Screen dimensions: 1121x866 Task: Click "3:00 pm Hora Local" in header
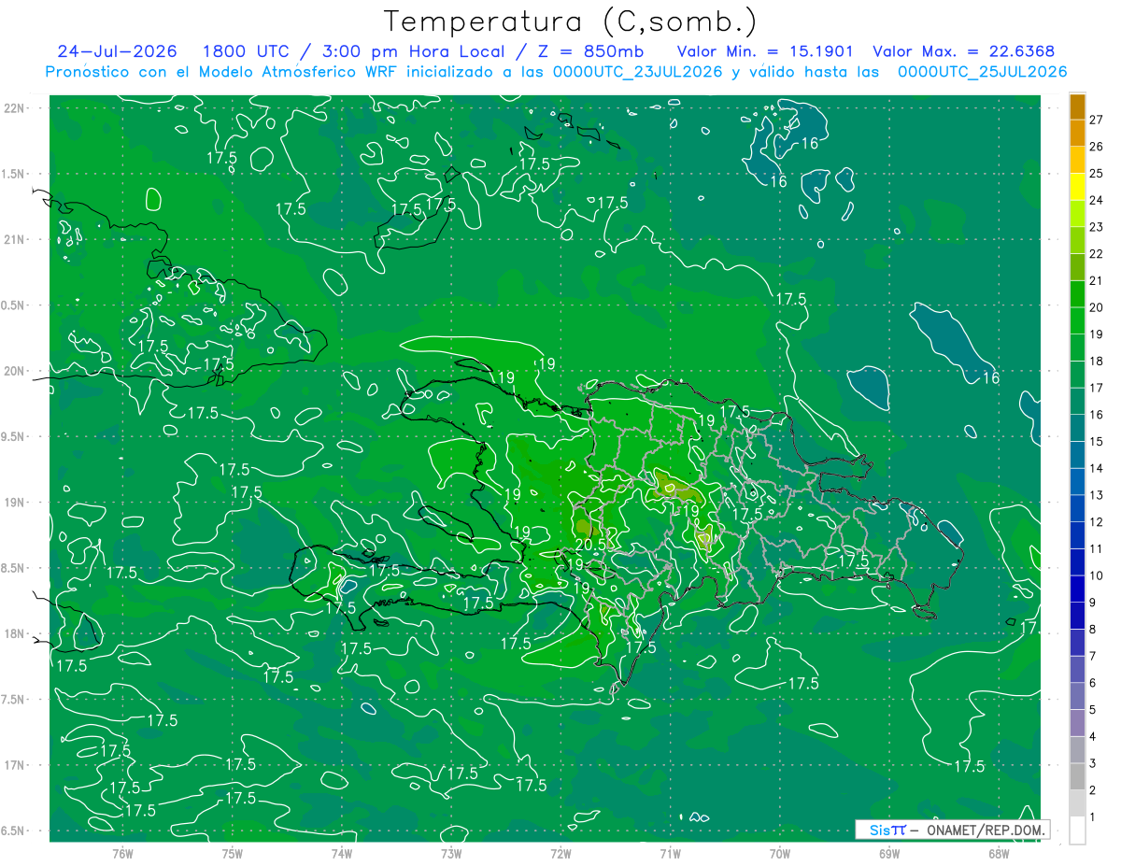coord(414,51)
